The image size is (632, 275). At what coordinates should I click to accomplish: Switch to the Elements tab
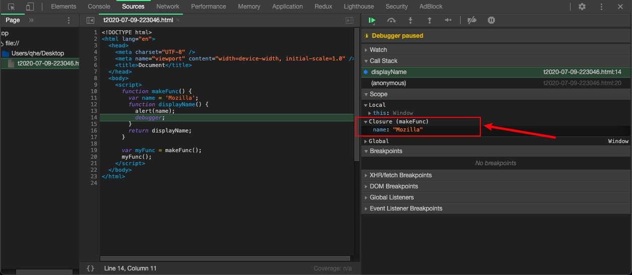tap(64, 7)
